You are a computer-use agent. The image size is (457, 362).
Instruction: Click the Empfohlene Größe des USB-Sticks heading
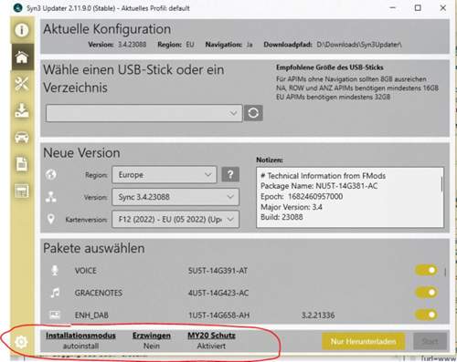330,67
